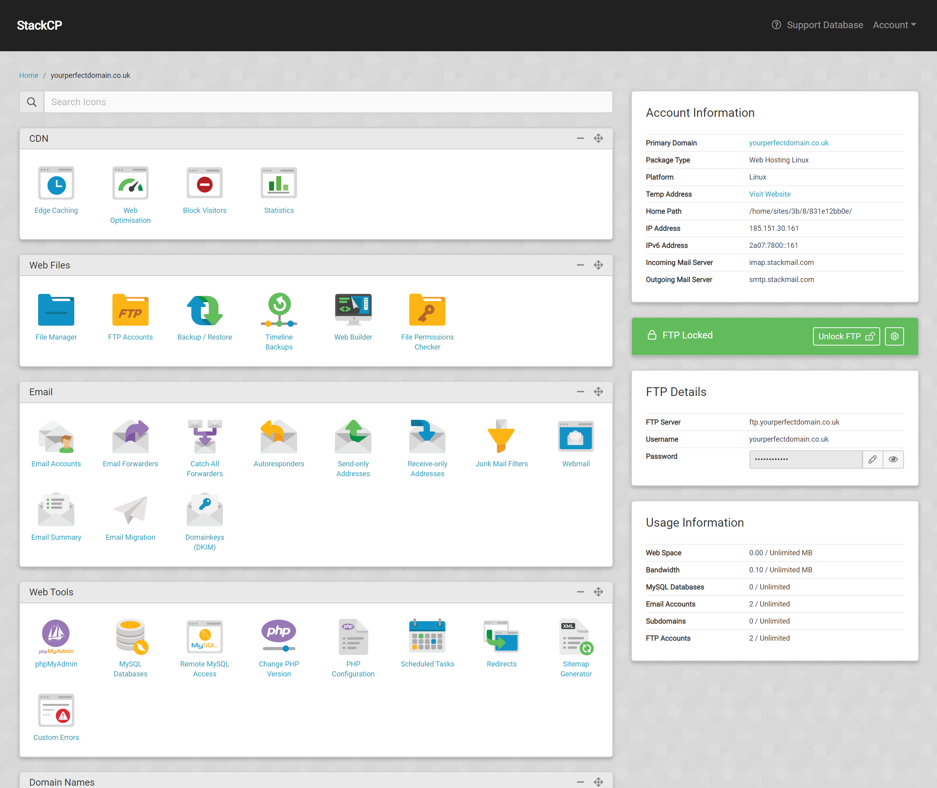Open the Block Visitors tool

204,190
